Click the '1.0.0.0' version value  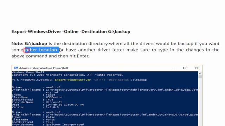coord(52,107)
